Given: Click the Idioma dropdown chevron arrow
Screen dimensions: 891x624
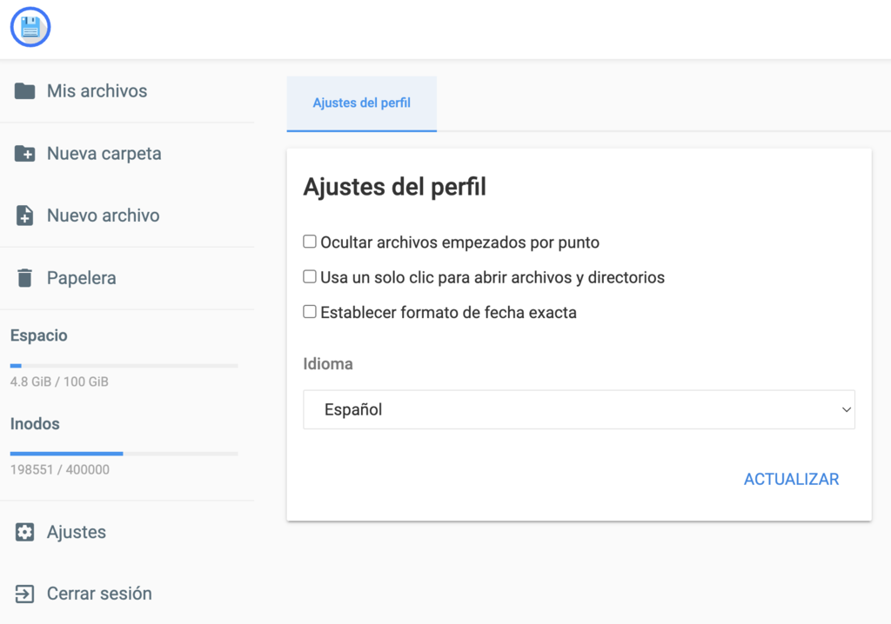Looking at the screenshot, I should pos(847,409).
